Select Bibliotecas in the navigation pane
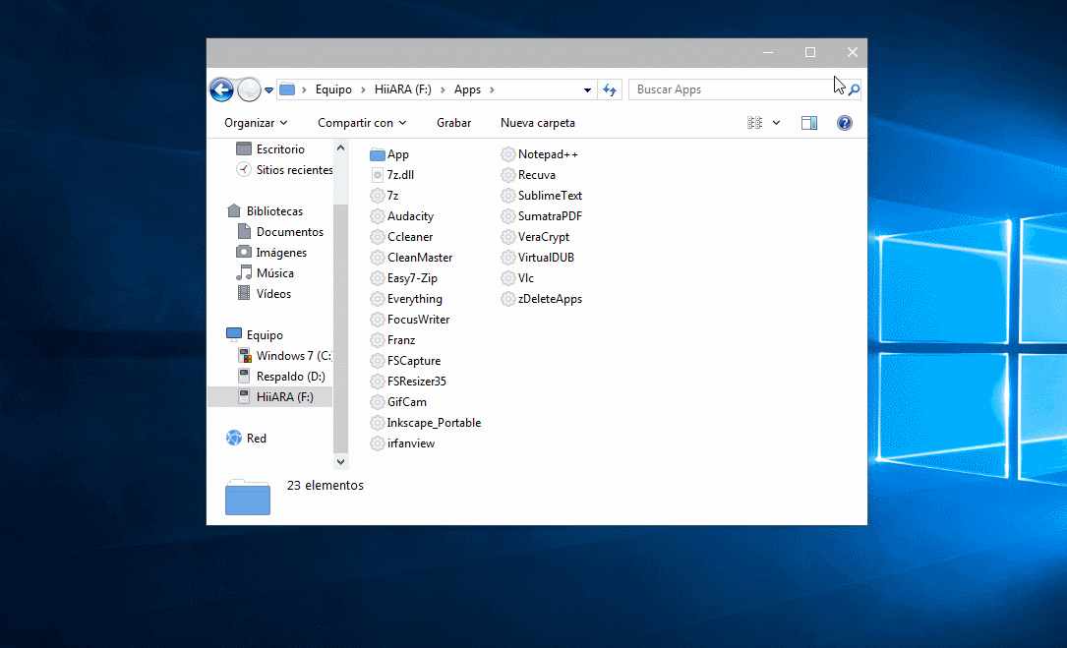 coord(265,211)
